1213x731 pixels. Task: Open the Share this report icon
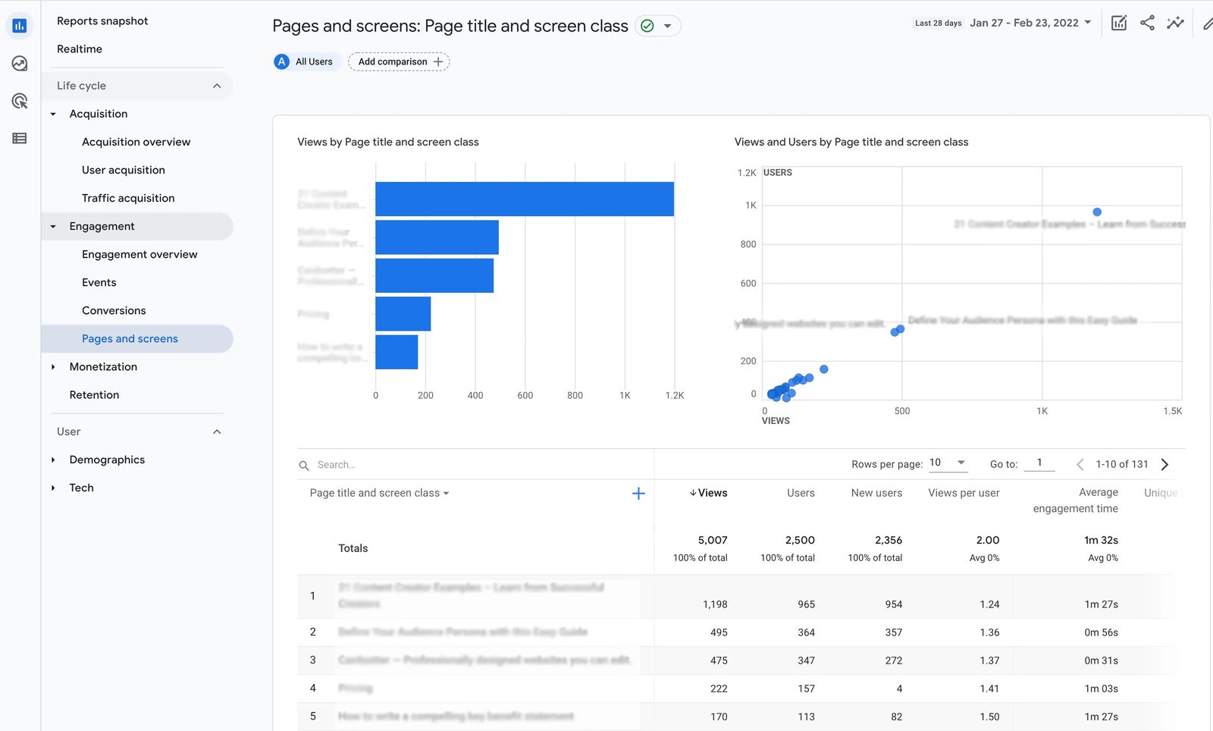pyautogui.click(x=1147, y=23)
